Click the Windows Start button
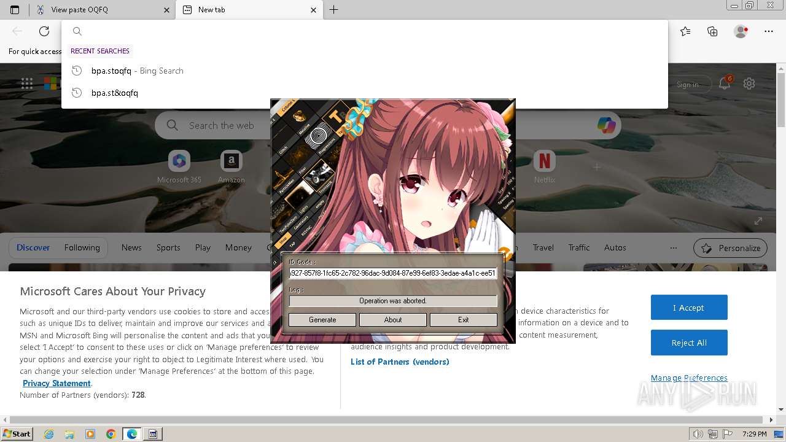Viewport: 786px width, 442px height. click(17, 433)
